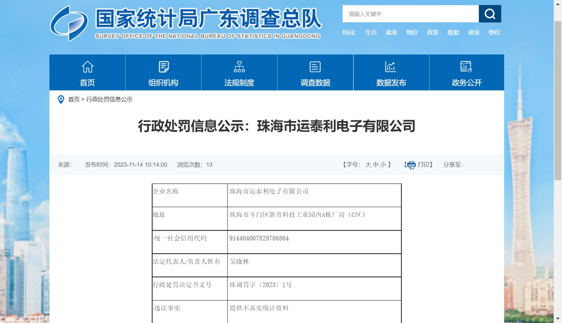This screenshot has width=562, height=323.
Task: Click the hierarchy icon above 法规制度
Action: click(x=240, y=67)
